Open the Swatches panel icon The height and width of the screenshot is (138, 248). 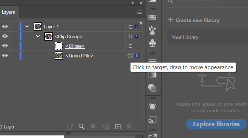point(152,18)
